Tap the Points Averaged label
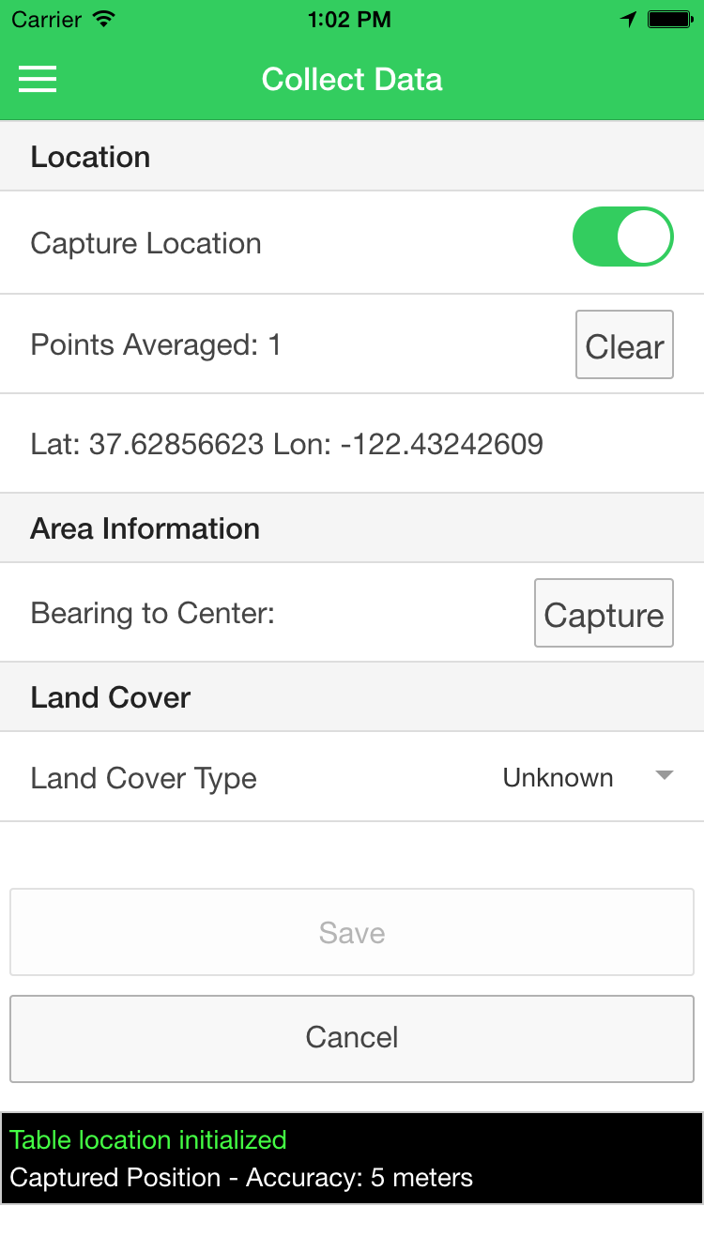Viewport: 704px width, 1252px height. click(156, 345)
